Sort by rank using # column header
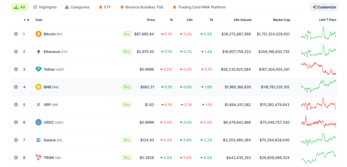The width and height of the screenshot is (347, 167). tap(27, 20)
